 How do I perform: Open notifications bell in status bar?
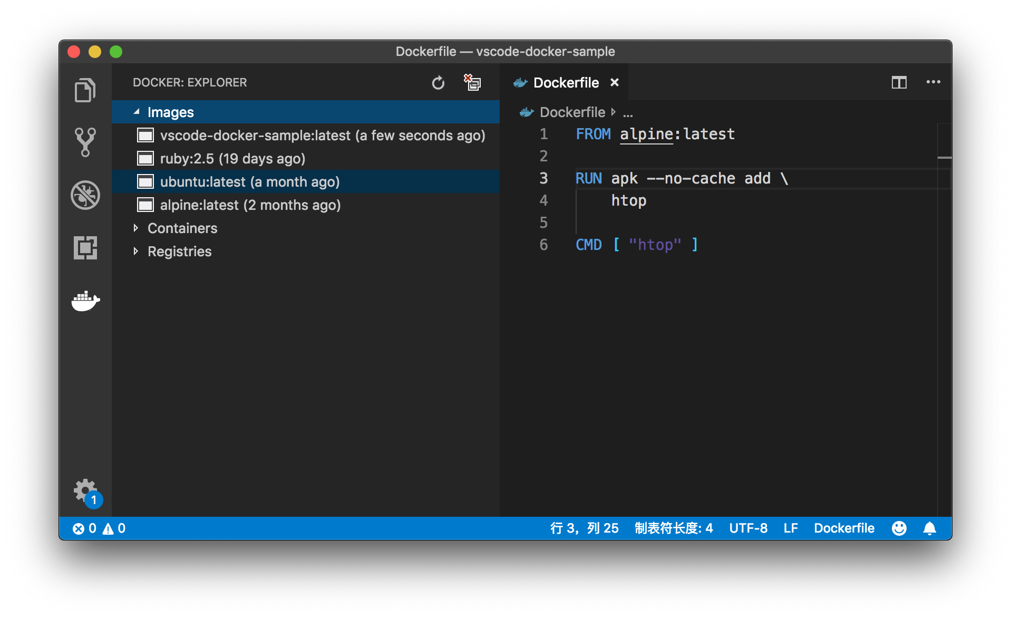(x=929, y=528)
